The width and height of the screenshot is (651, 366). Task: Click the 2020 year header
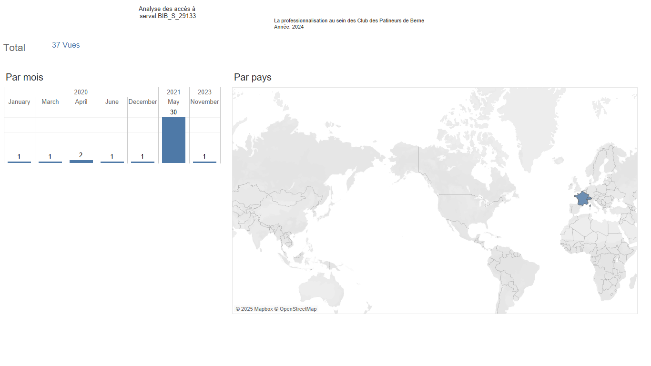click(81, 92)
